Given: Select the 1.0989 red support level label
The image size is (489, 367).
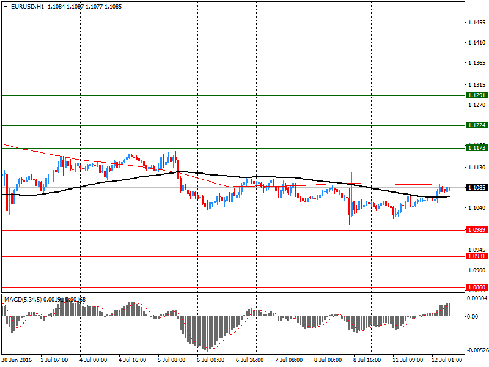Looking at the screenshot, I should click(477, 230).
